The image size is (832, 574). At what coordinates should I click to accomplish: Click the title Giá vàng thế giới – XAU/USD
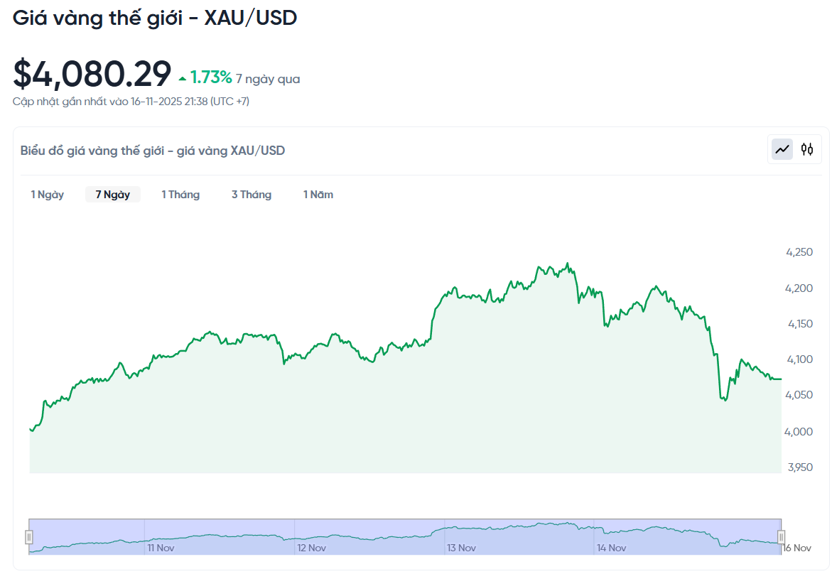(155, 17)
